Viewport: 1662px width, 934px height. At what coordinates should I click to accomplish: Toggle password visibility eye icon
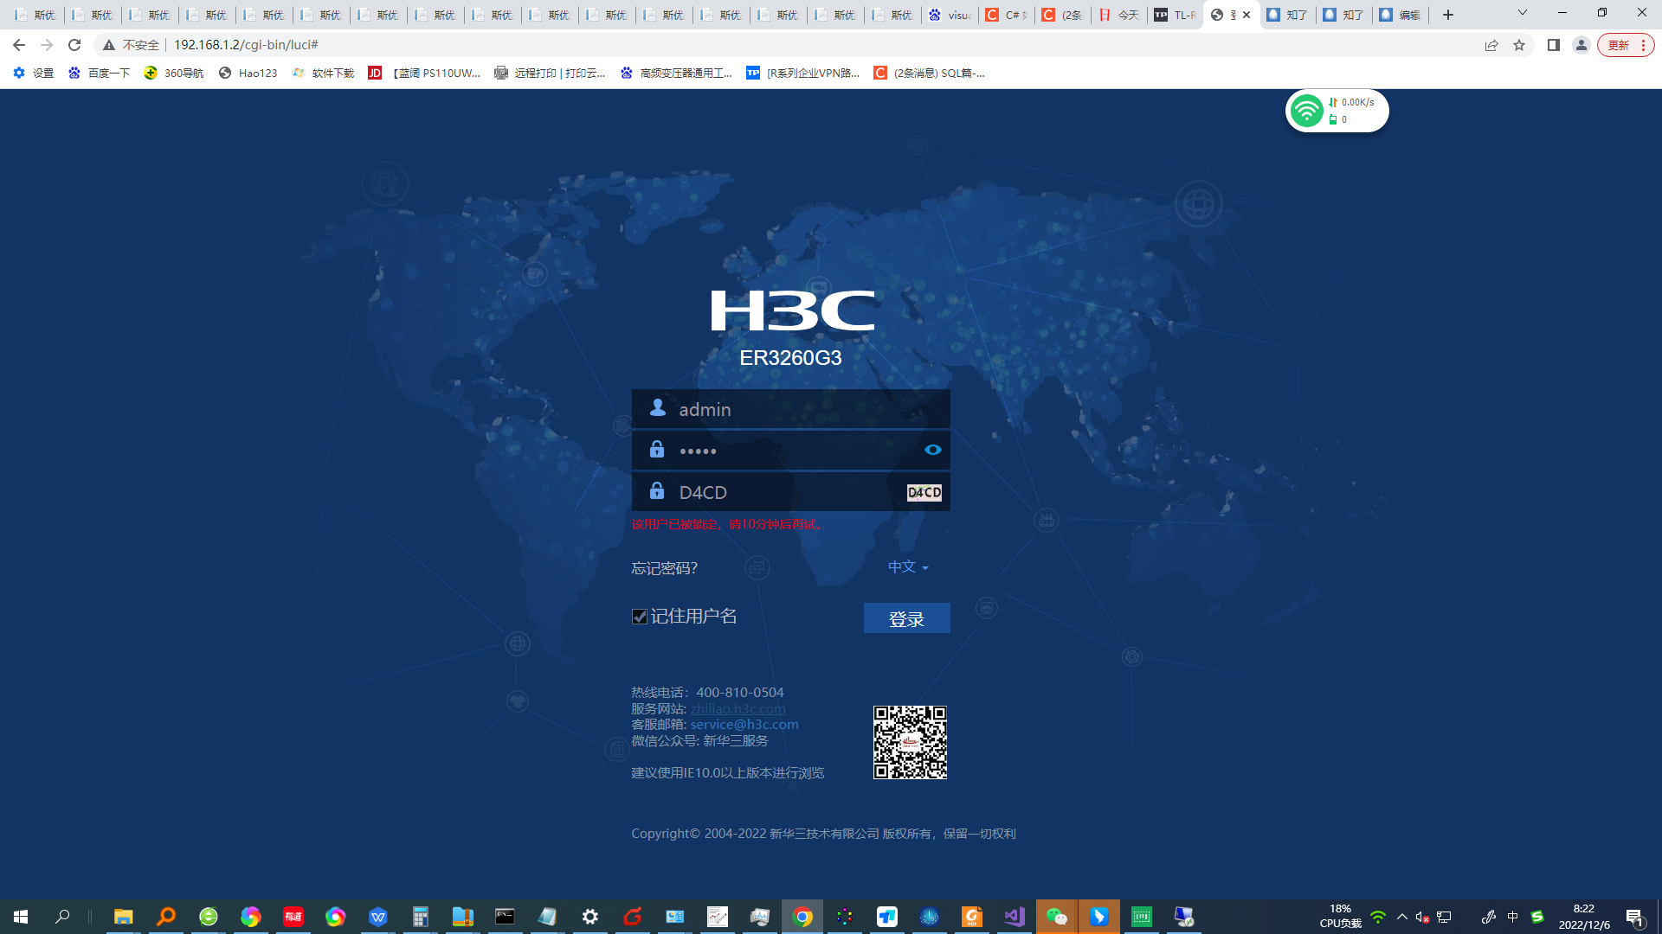(932, 450)
